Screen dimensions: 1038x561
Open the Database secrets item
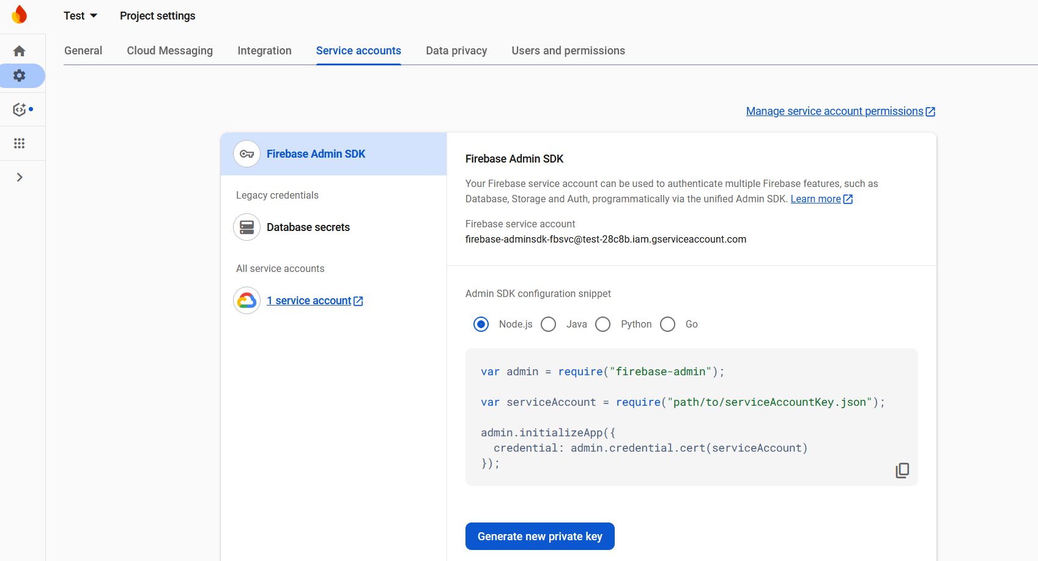tap(308, 227)
